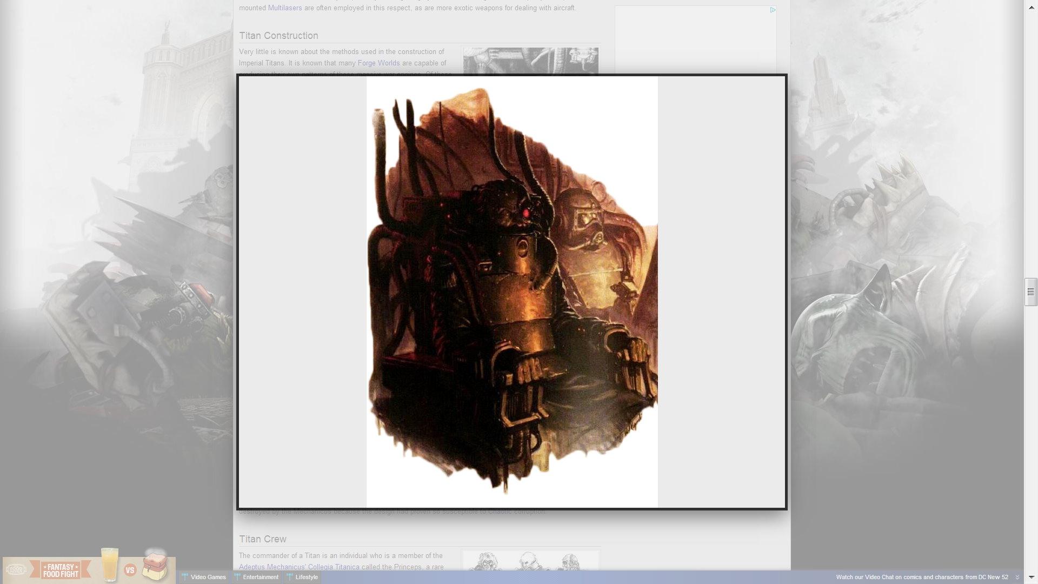Open the Adeptus Mechanicus link
The width and height of the screenshot is (1038, 584).
click(x=272, y=567)
